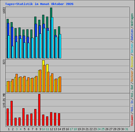
Task: Click the blue Dateien bar for day 1
Action: coord(8,30)
